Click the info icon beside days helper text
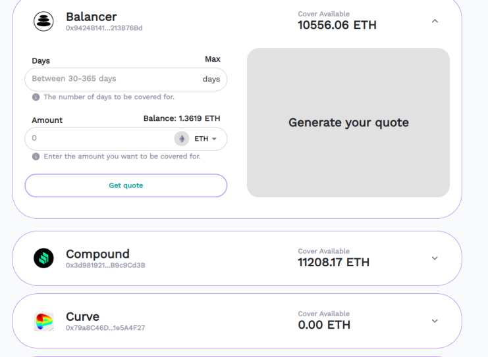 pos(36,97)
